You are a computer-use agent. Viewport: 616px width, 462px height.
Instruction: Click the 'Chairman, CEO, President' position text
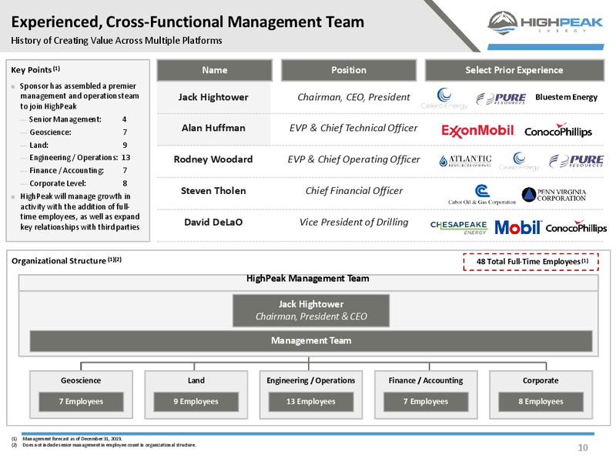coord(353,97)
